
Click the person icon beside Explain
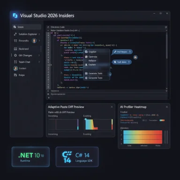point(86,65)
